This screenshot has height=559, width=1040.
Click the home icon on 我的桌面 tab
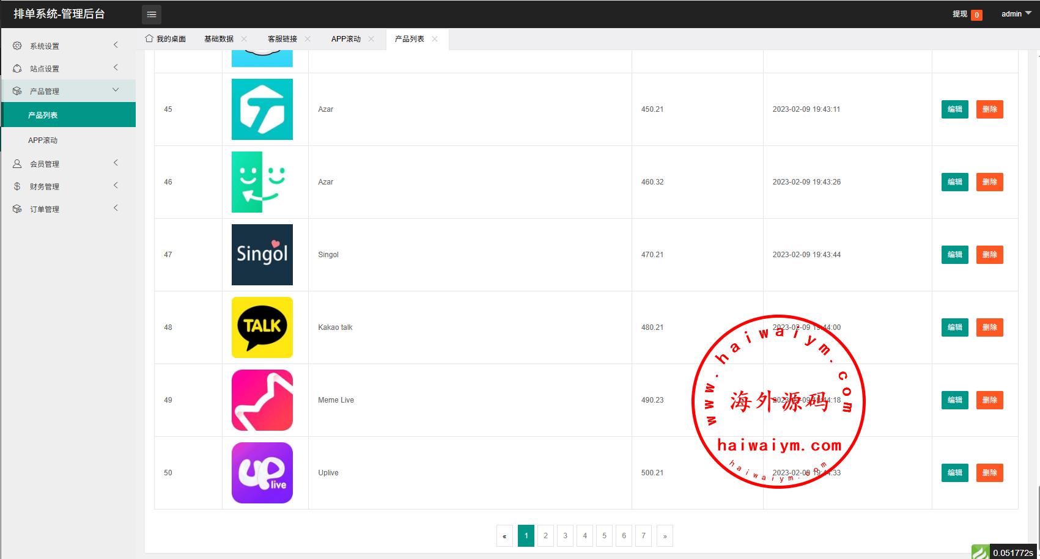pos(149,38)
